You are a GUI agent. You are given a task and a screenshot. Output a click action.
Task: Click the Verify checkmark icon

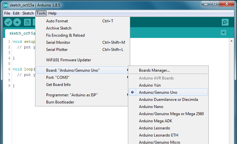coord(8,22)
